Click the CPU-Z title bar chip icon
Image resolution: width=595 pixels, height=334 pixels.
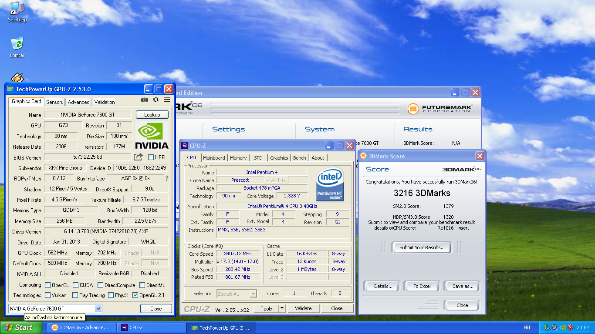click(185, 146)
